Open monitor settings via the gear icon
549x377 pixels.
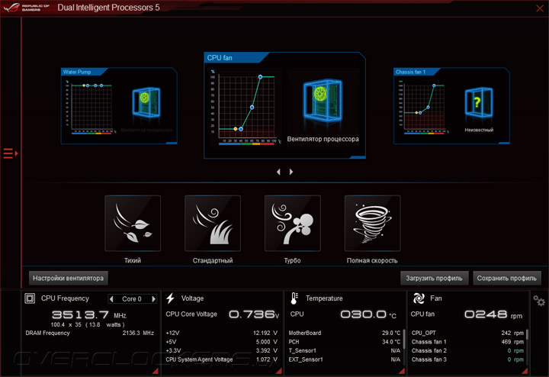coord(539,301)
